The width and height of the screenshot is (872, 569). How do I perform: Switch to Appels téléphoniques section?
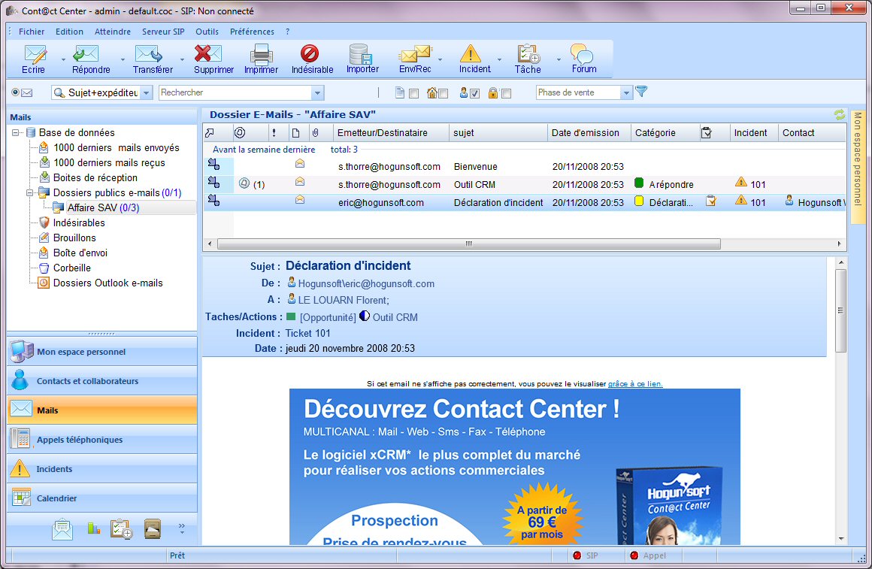[102, 440]
